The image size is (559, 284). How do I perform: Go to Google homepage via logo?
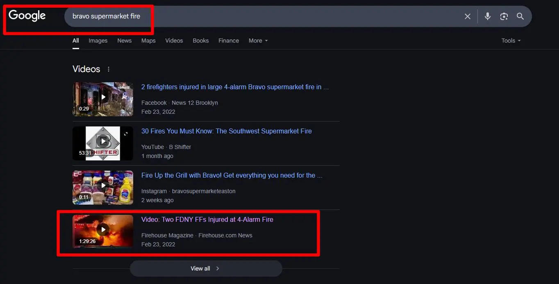pyautogui.click(x=27, y=16)
